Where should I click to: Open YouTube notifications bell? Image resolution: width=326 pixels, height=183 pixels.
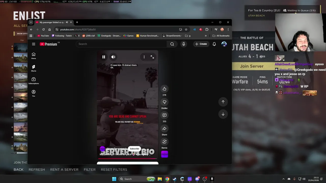tap(214, 44)
